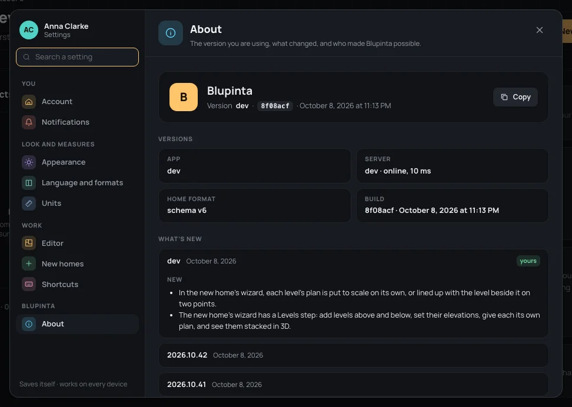Click changelog bullet about plan put to scale

pos(354,298)
